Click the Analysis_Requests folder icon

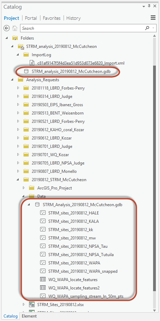click(21, 79)
